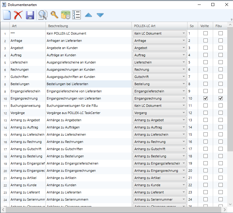Viewport: 233px width, 213px height.
Task: Sort by the Beschreibung column header
Action: pyautogui.click(x=88, y=26)
